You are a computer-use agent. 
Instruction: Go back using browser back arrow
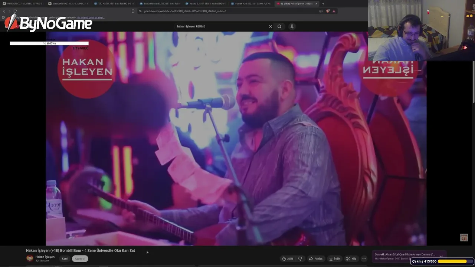coord(4,11)
